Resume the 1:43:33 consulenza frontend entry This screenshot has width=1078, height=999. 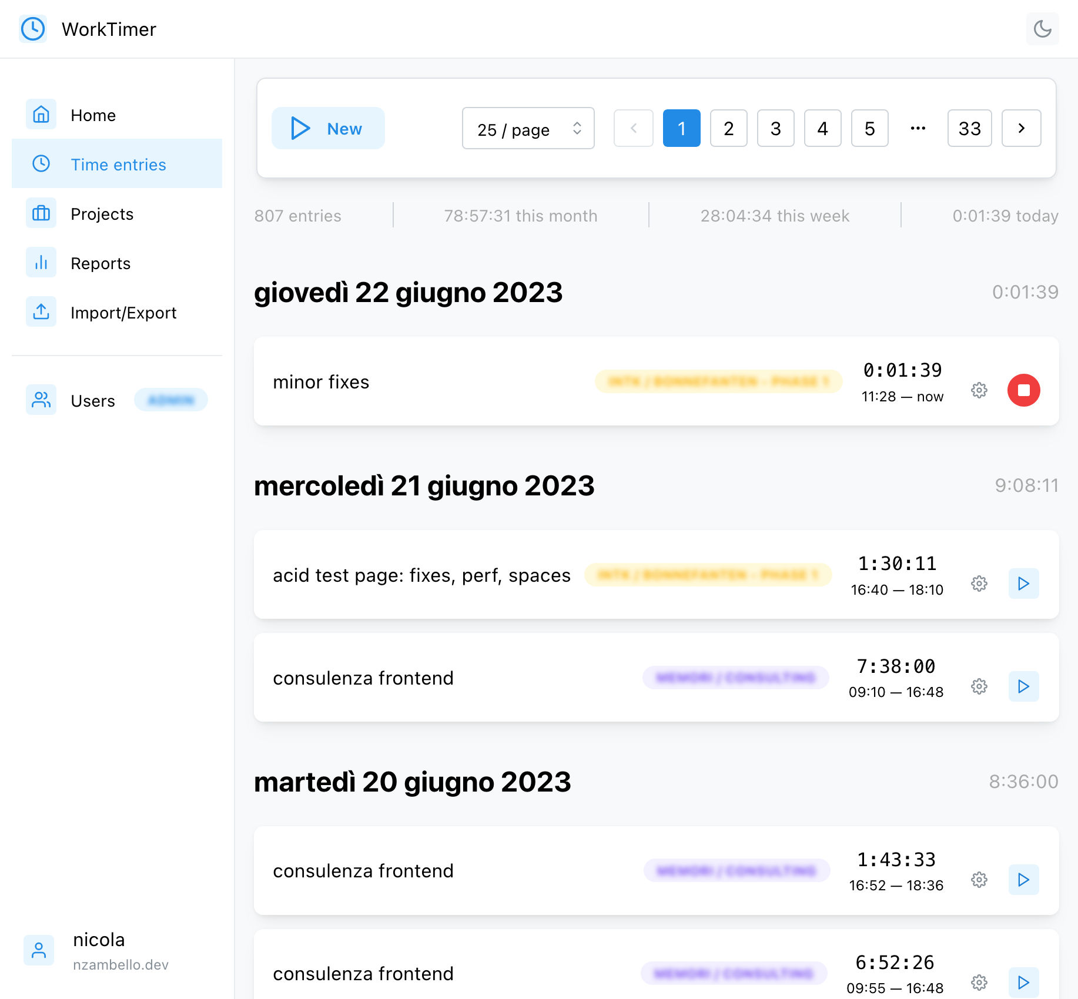1023,880
